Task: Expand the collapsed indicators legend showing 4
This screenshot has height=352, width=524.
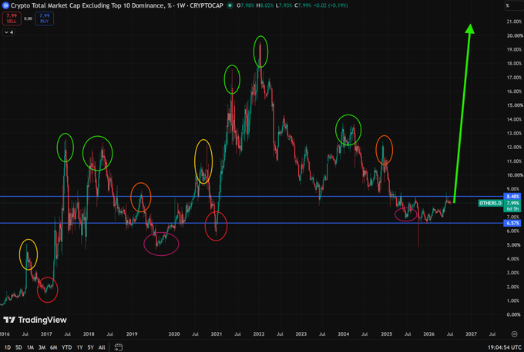Action: click(8, 32)
